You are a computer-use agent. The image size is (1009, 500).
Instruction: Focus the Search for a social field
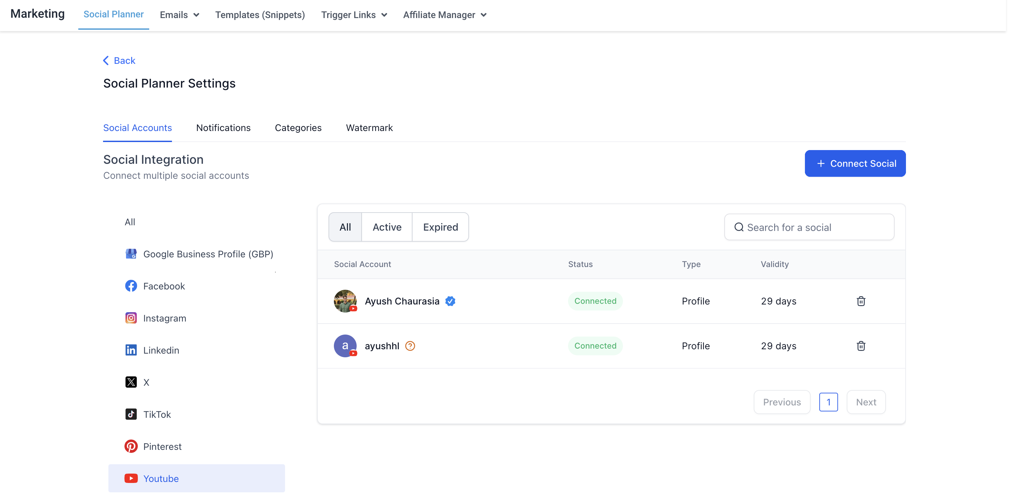click(809, 227)
